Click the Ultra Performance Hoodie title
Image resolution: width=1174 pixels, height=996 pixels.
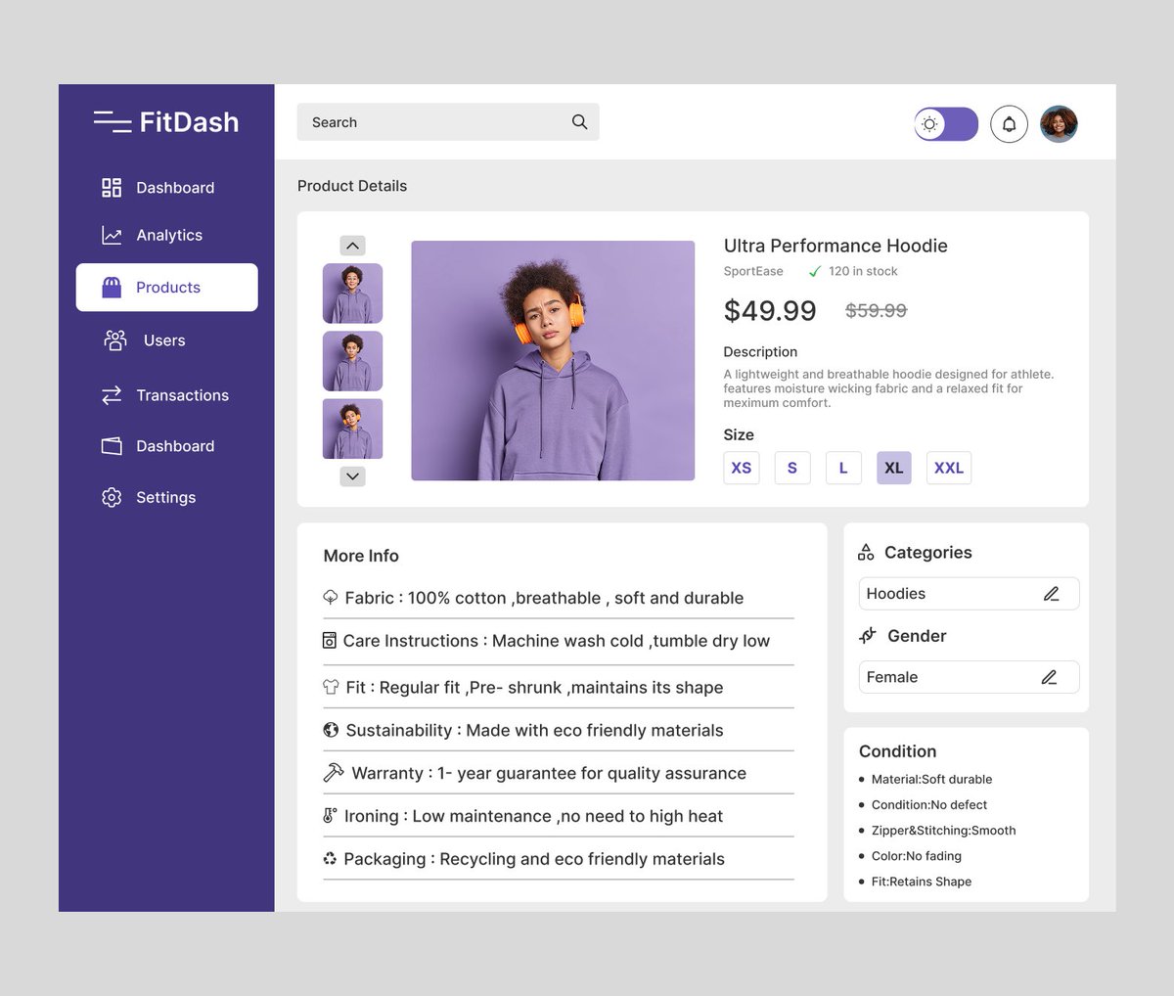(x=835, y=246)
